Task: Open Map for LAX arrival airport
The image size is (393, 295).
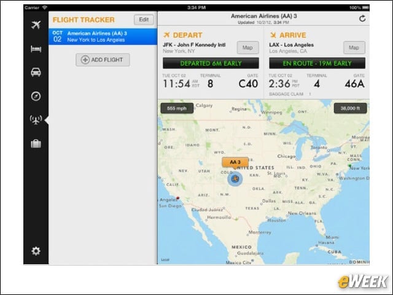Action: click(x=354, y=47)
